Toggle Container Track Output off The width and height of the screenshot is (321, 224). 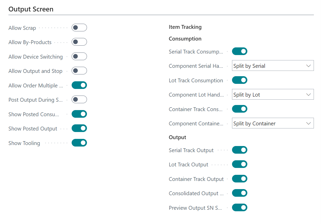click(x=239, y=179)
